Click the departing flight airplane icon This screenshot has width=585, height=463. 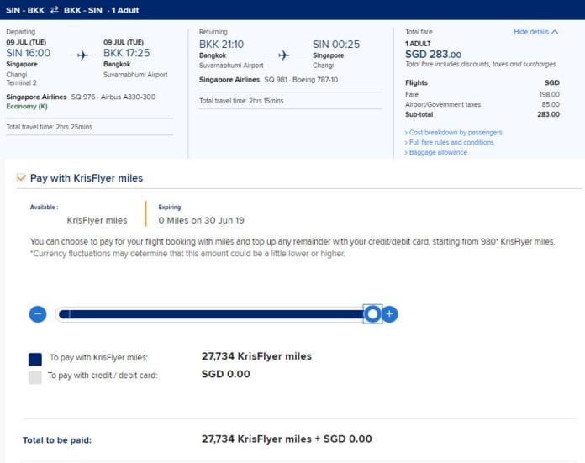pyautogui.click(x=83, y=55)
